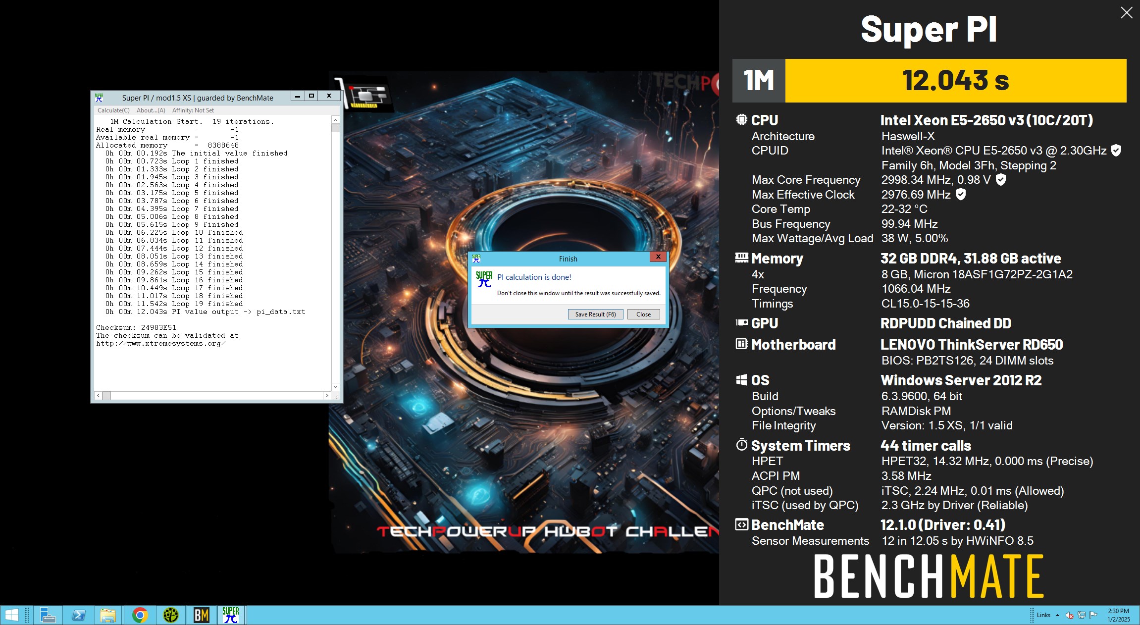Click the CPU chip icon

click(x=741, y=119)
